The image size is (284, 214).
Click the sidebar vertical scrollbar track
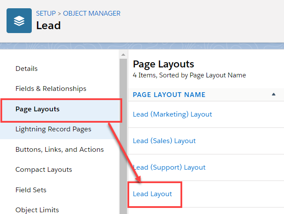point(124,130)
